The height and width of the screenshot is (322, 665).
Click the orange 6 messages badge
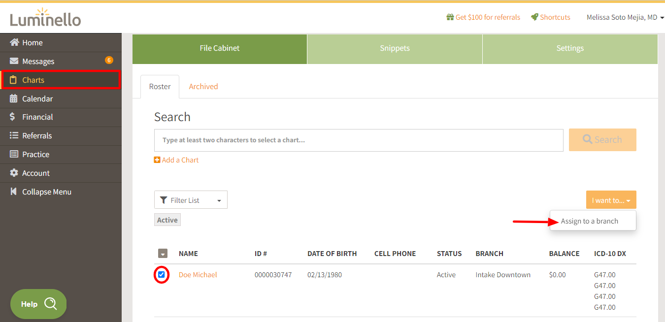109,60
